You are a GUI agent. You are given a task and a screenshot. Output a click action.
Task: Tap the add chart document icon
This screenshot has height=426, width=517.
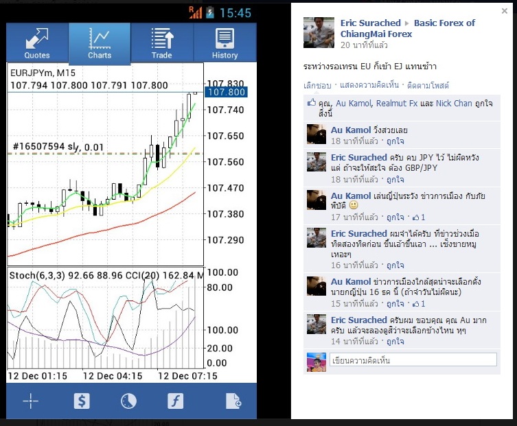tap(233, 401)
